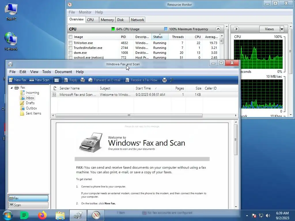Sort by Sender Name column
295x221 pixels.
pos(78,88)
